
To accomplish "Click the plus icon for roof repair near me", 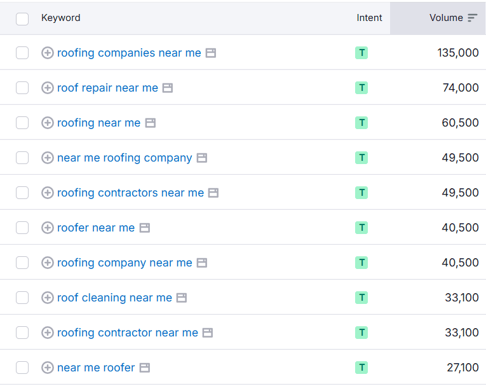I will tap(48, 88).
